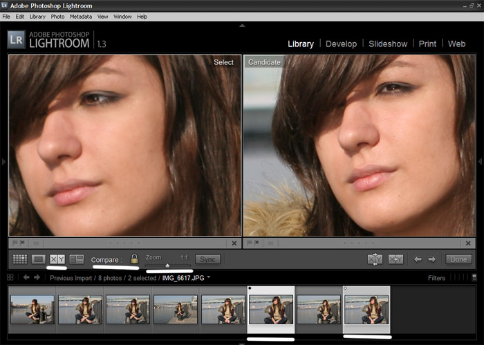Click the Swap select and candidate icon
The image size is (484, 345).
tap(375, 259)
